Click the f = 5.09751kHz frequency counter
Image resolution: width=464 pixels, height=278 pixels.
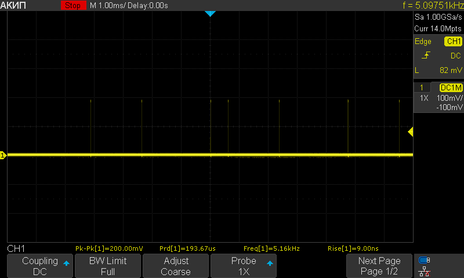tap(433, 5)
